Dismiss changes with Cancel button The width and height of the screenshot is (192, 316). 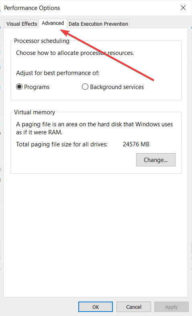[134, 307]
